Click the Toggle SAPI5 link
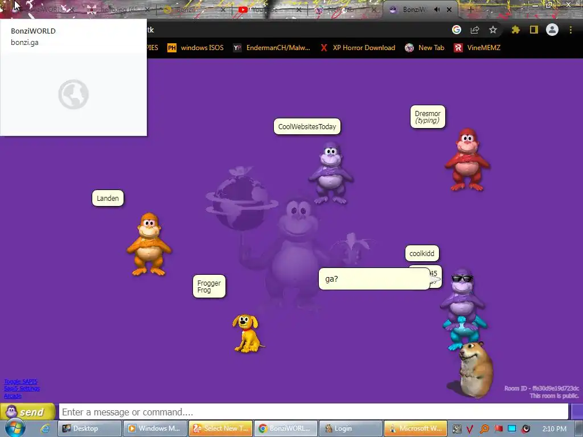Image resolution: width=583 pixels, height=437 pixels. pos(21,382)
